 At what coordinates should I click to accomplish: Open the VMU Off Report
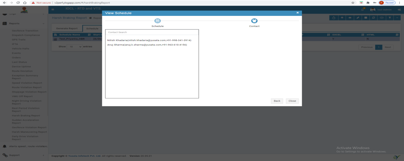click(22, 96)
